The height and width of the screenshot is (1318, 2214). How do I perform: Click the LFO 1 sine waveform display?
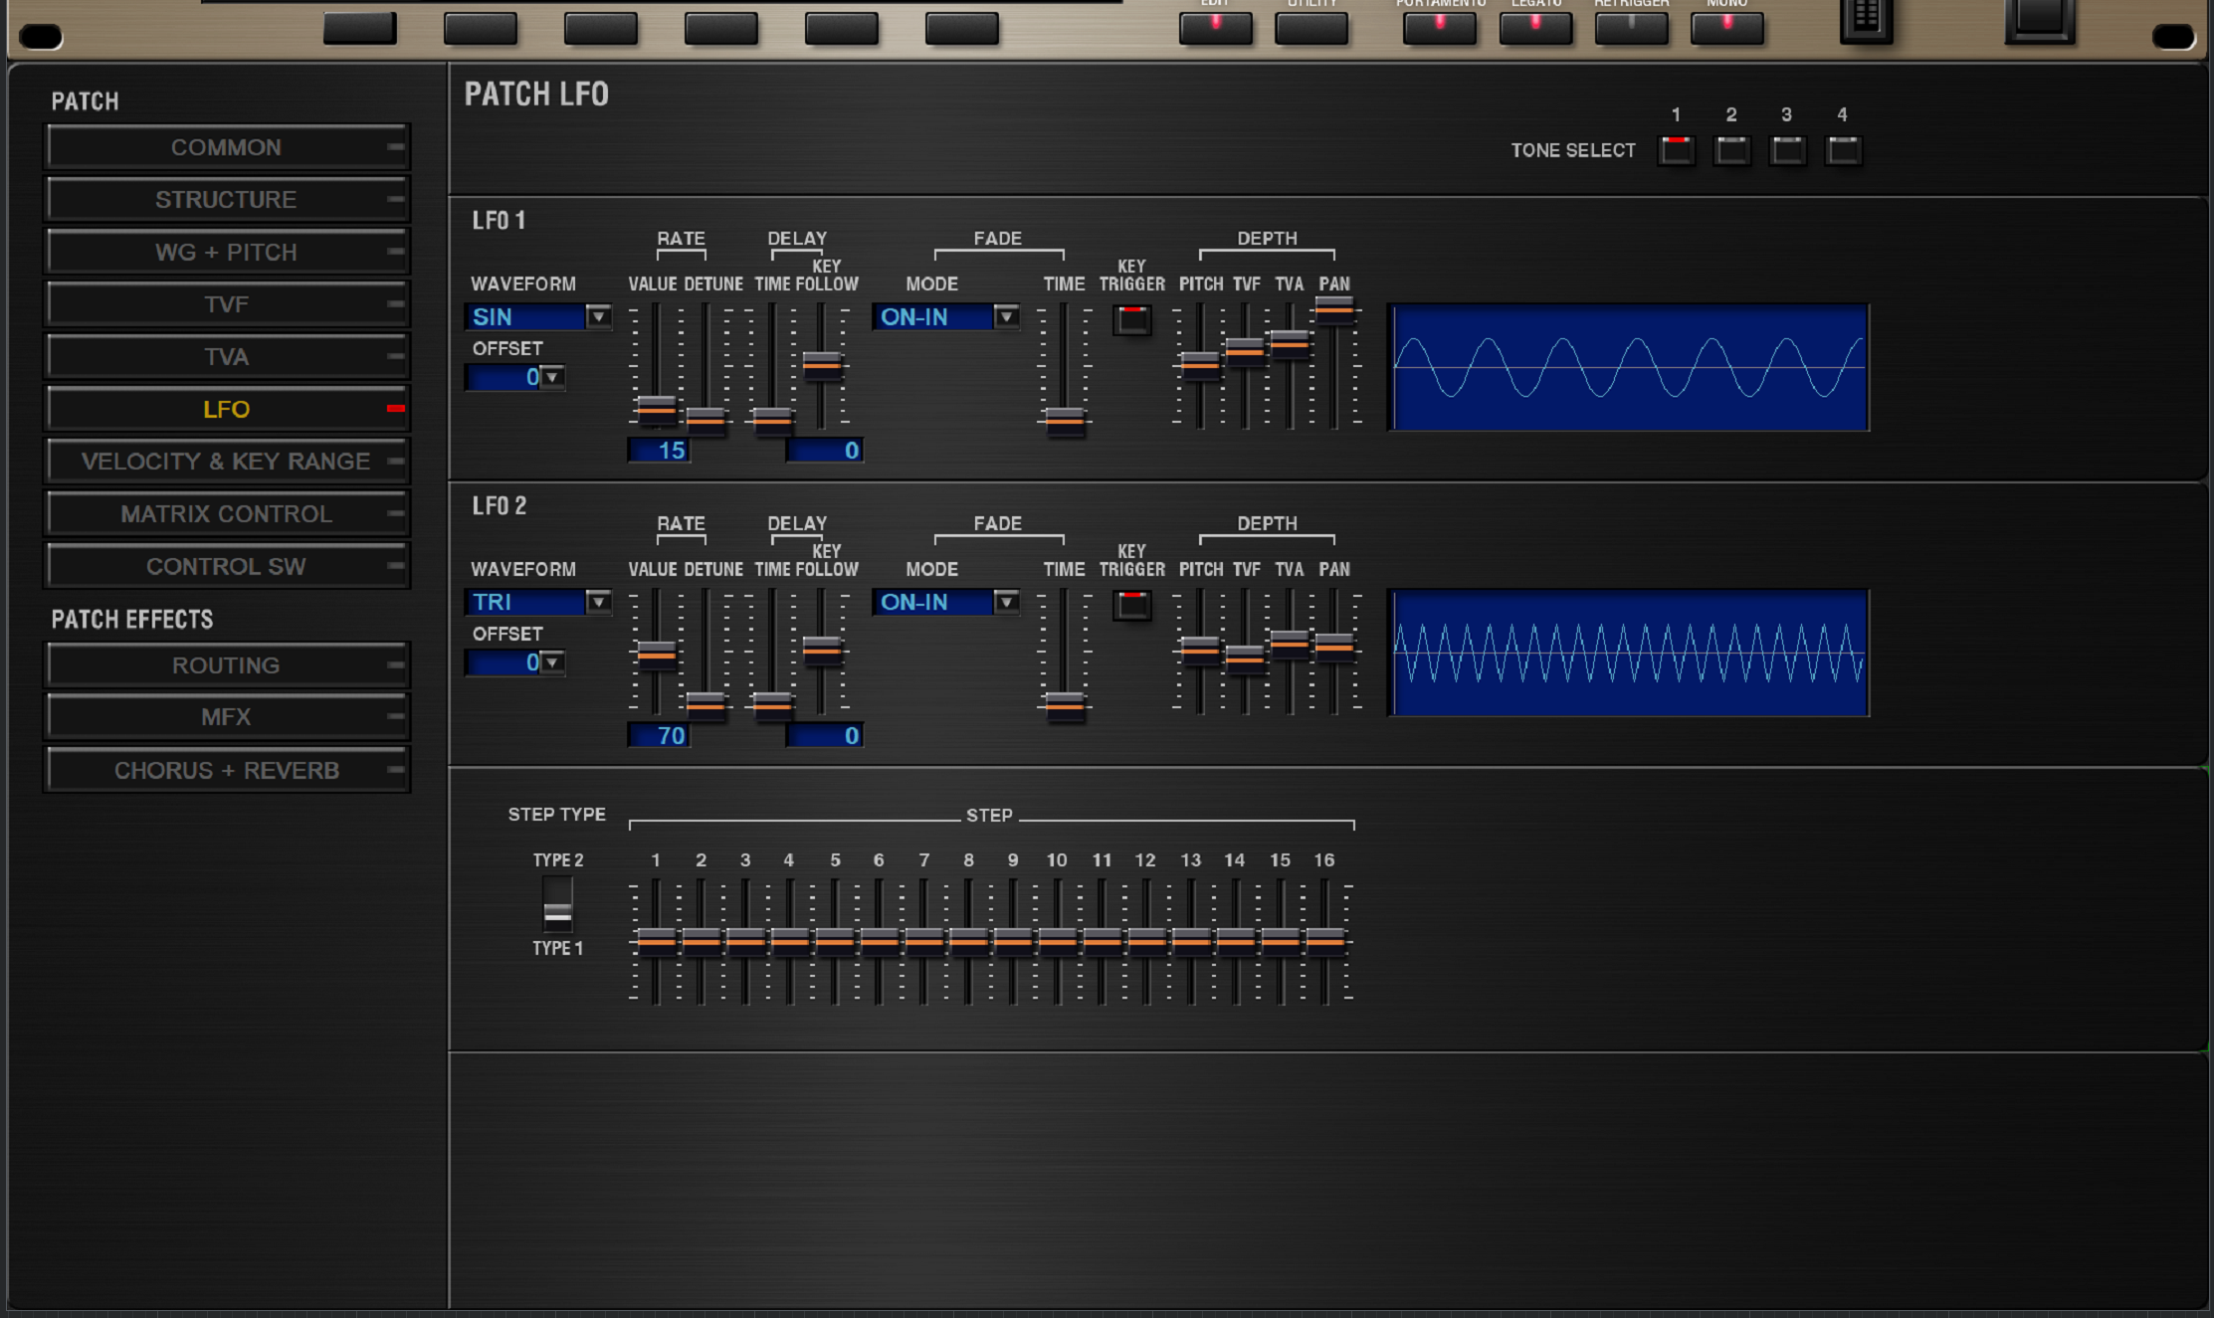coord(1629,367)
